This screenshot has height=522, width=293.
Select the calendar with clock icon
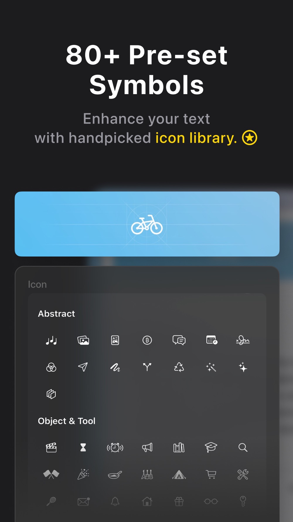click(x=212, y=340)
